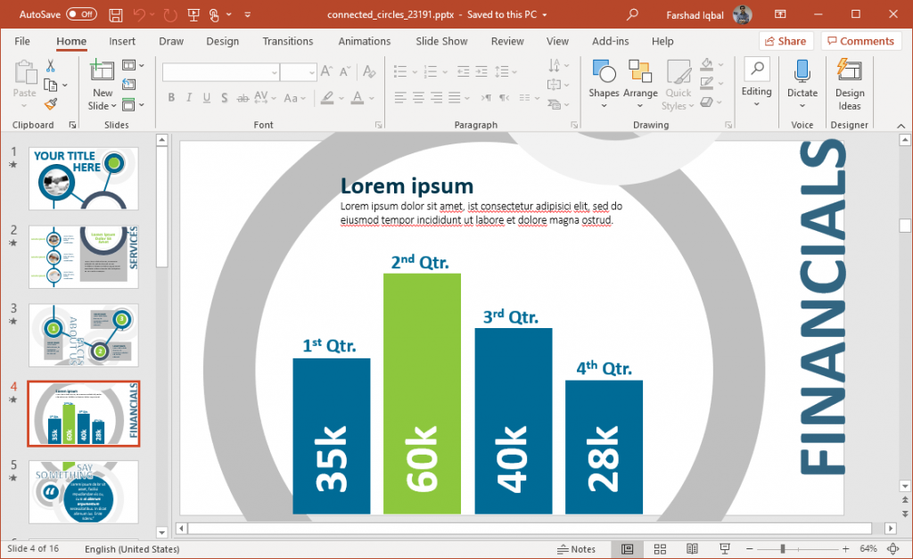The width and height of the screenshot is (913, 559).
Task: Open the Comments pane
Action: point(860,40)
